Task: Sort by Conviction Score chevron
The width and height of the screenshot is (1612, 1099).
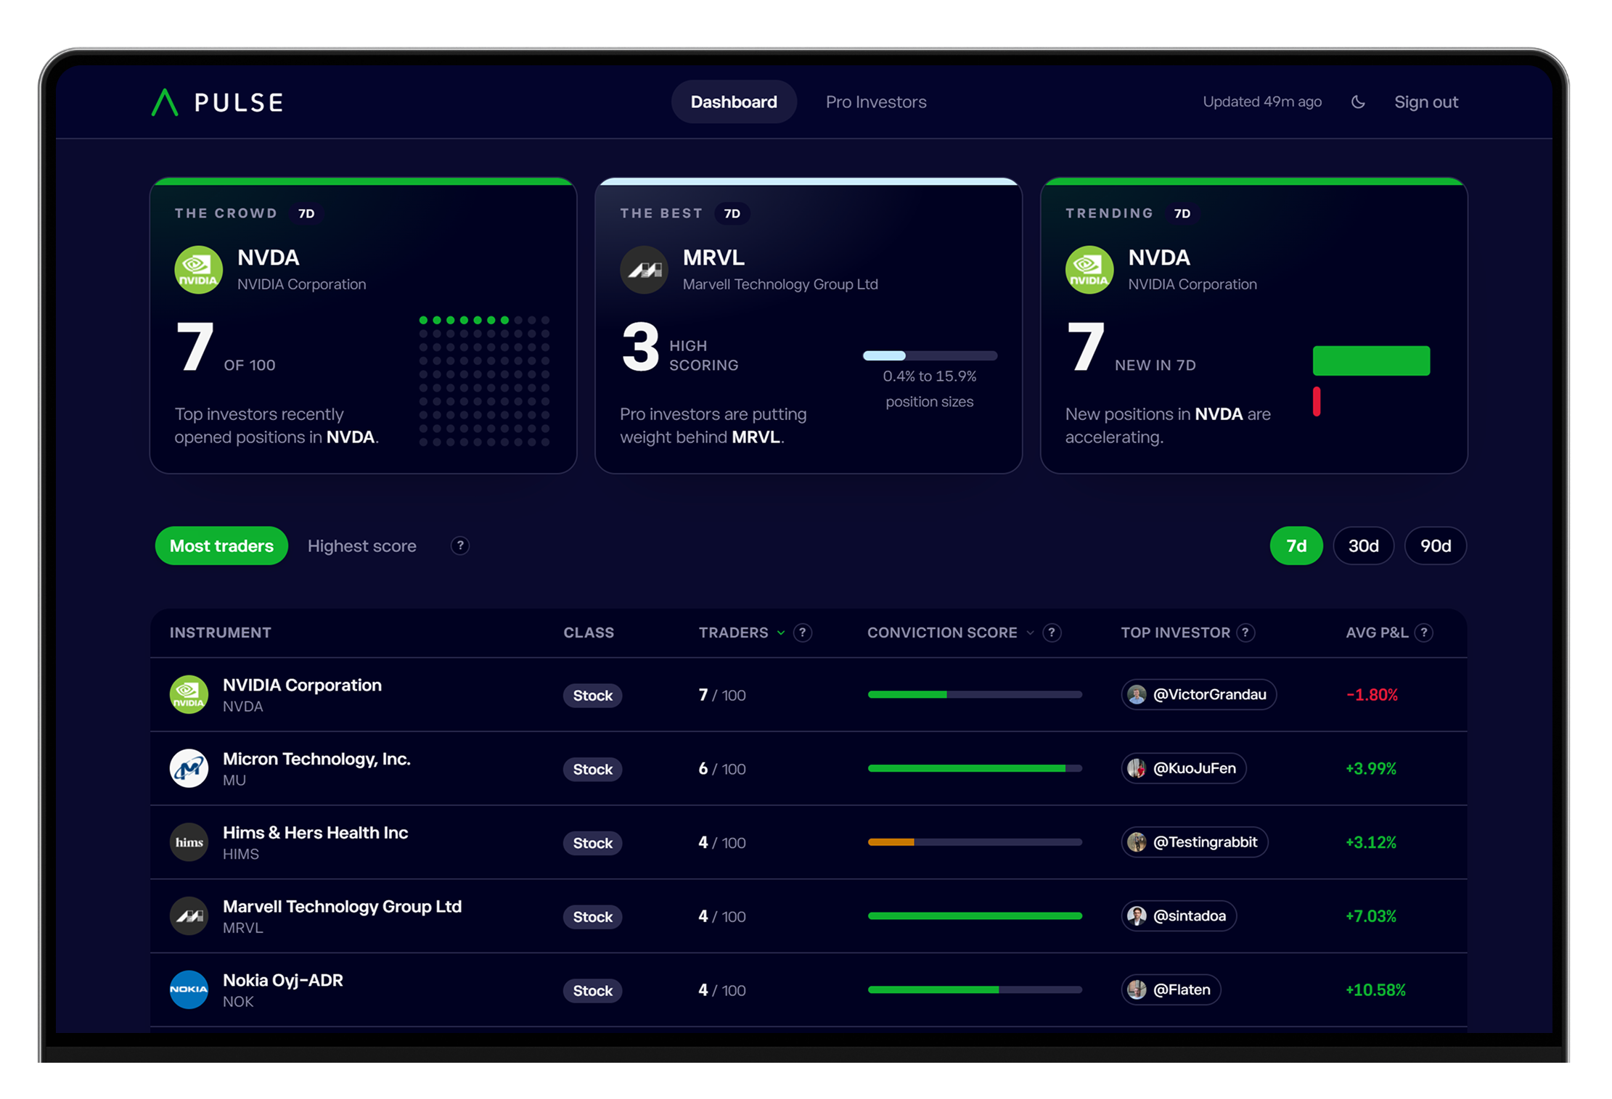Action: (1030, 633)
